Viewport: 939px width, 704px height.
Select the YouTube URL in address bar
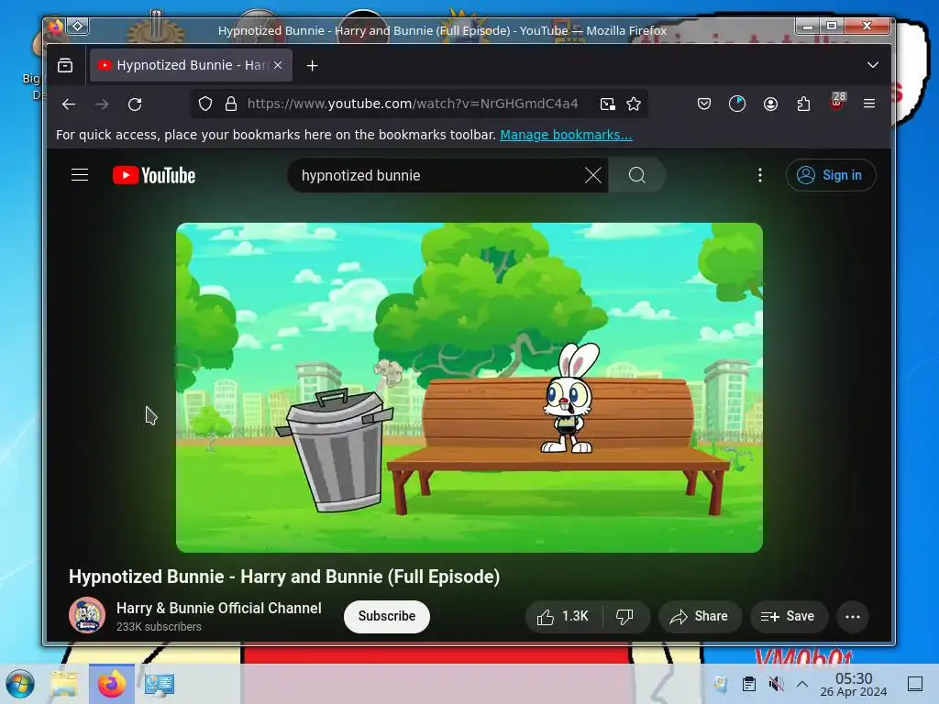pos(413,104)
